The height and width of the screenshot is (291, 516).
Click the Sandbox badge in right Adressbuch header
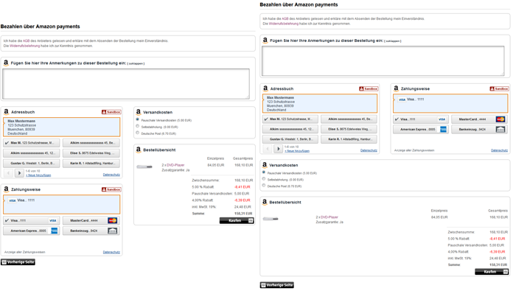(369, 89)
